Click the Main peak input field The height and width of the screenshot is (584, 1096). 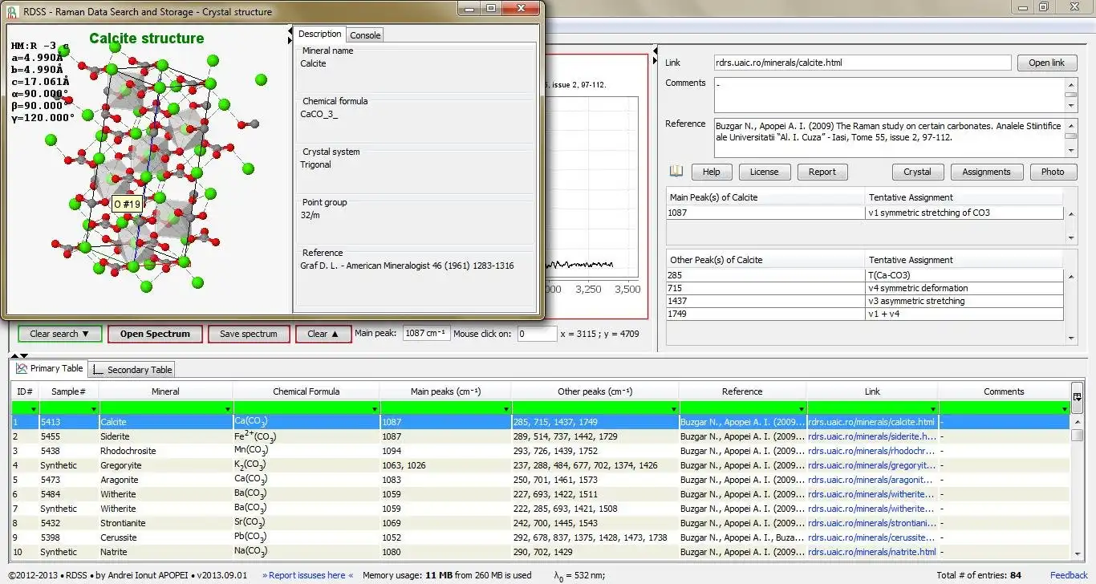point(426,334)
